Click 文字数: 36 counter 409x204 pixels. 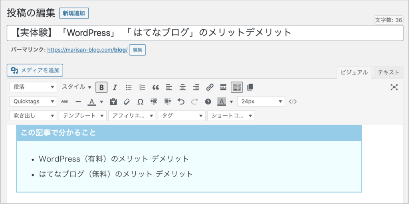point(388,20)
